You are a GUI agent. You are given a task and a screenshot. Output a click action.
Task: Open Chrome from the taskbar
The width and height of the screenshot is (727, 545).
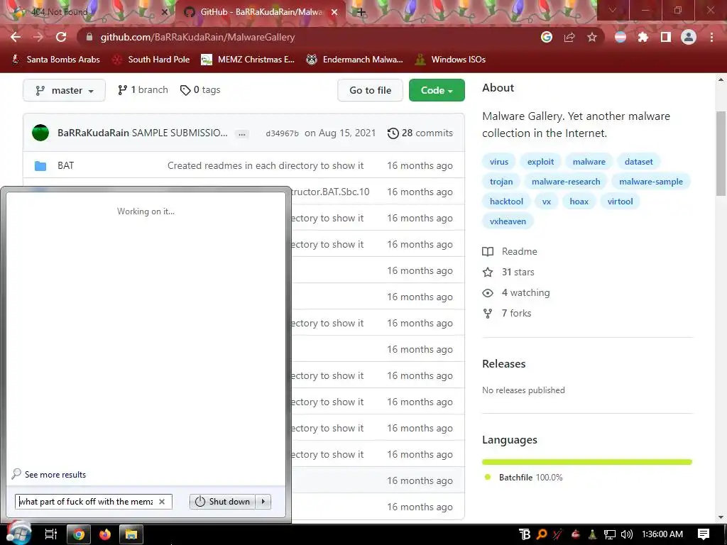coord(79,535)
